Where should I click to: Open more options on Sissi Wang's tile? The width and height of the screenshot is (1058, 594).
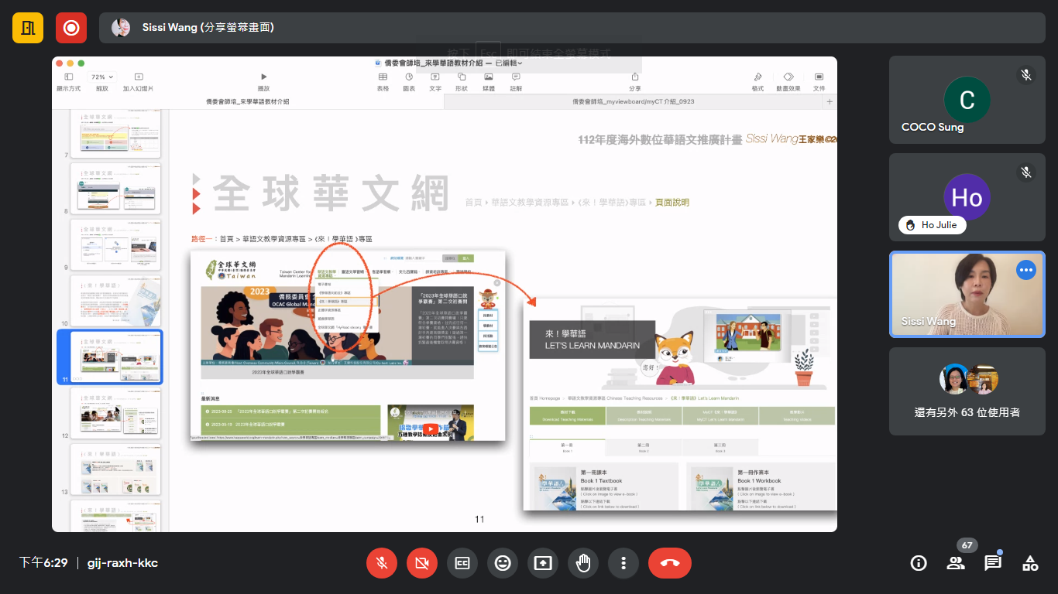coord(1026,269)
